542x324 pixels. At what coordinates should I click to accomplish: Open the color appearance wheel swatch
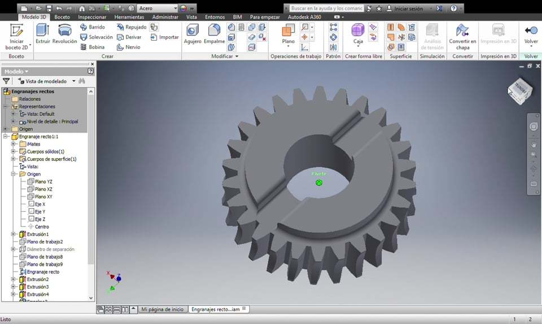pyautogui.click(x=183, y=8)
